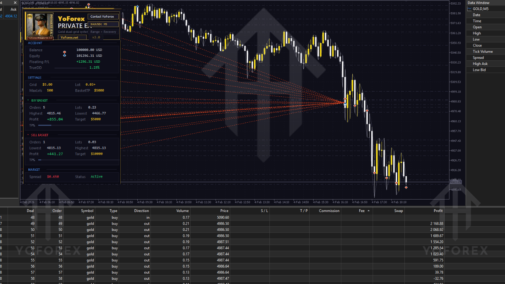Click the TrueDD drawdown bar
Screen dimensions: 505x284
[x=70, y=68]
